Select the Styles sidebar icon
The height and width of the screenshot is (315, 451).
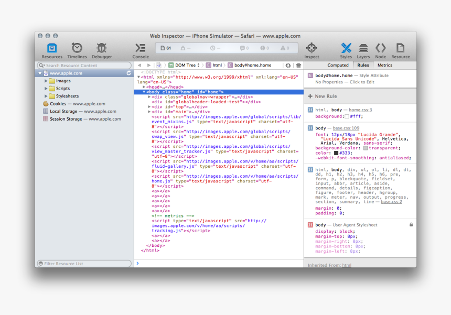click(346, 49)
